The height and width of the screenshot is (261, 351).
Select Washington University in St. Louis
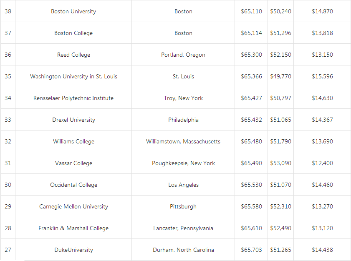click(x=73, y=76)
